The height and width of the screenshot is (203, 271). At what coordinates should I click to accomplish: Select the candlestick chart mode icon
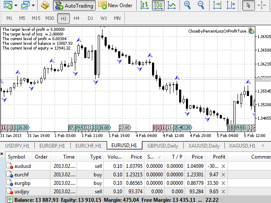[x=158, y=5]
